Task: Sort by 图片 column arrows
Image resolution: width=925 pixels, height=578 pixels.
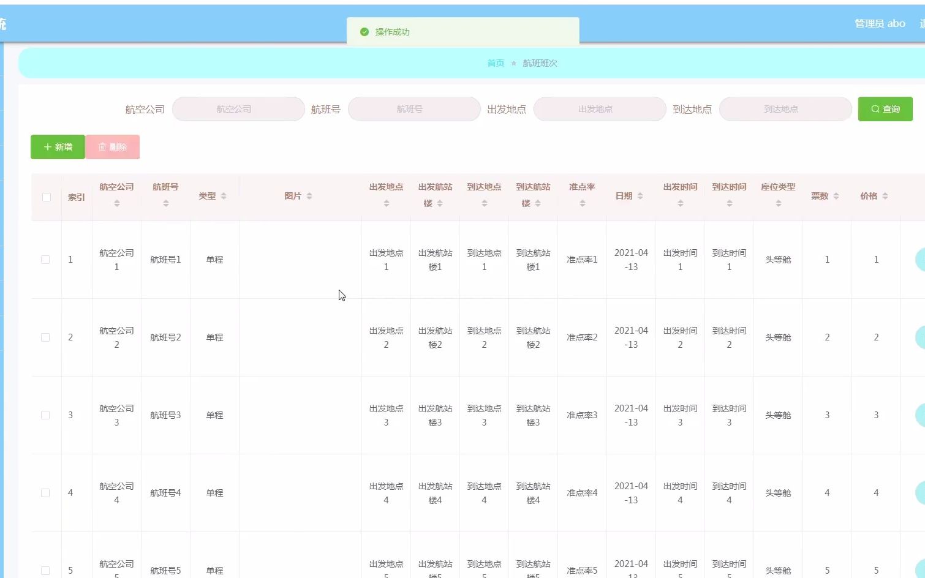Action: [309, 196]
